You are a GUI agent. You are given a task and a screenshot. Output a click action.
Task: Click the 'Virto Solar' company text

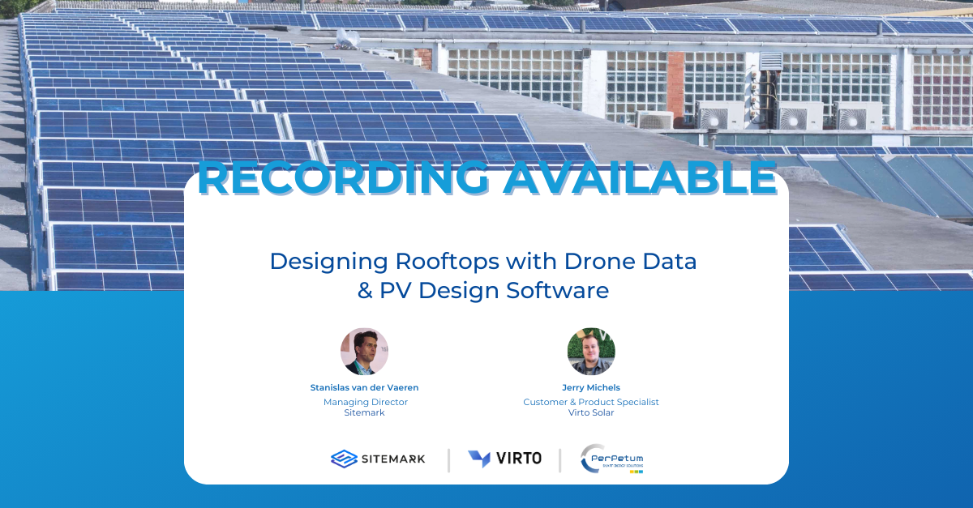[591, 412]
